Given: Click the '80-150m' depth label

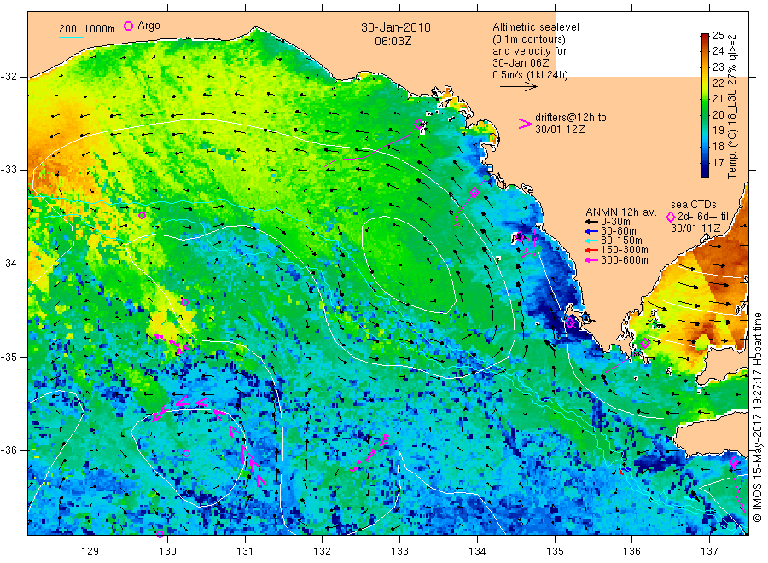Looking at the screenshot, I should pyautogui.click(x=621, y=241).
